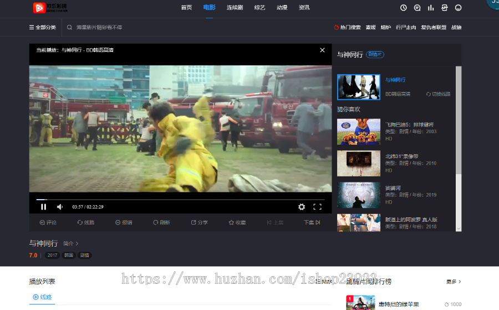Pause the video playback
Image resolution: width=499 pixels, height=310 pixels.
[44, 207]
